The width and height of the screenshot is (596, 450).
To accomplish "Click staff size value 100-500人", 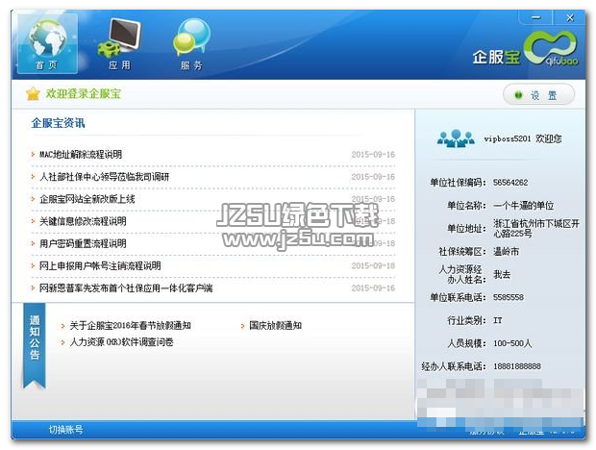I will pos(512,343).
